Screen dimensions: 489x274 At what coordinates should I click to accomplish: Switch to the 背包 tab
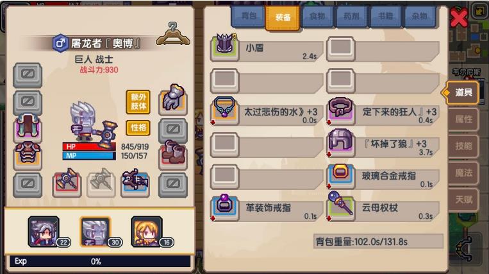click(x=249, y=16)
